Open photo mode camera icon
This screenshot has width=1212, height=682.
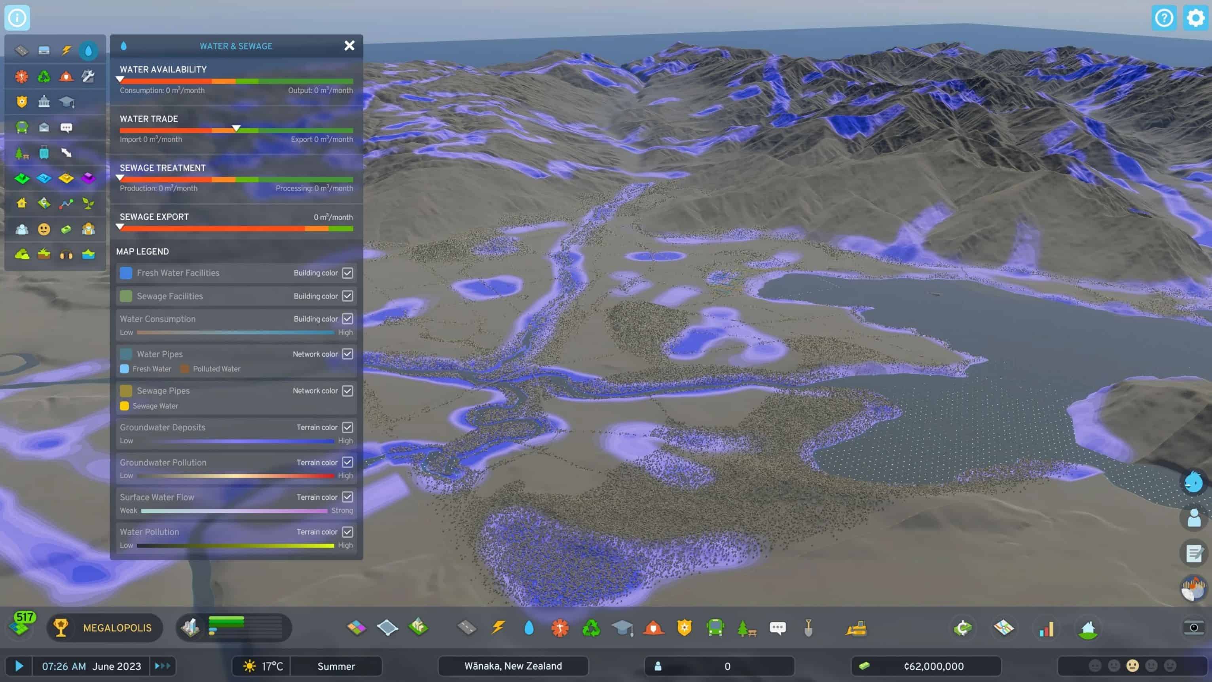(x=1194, y=627)
